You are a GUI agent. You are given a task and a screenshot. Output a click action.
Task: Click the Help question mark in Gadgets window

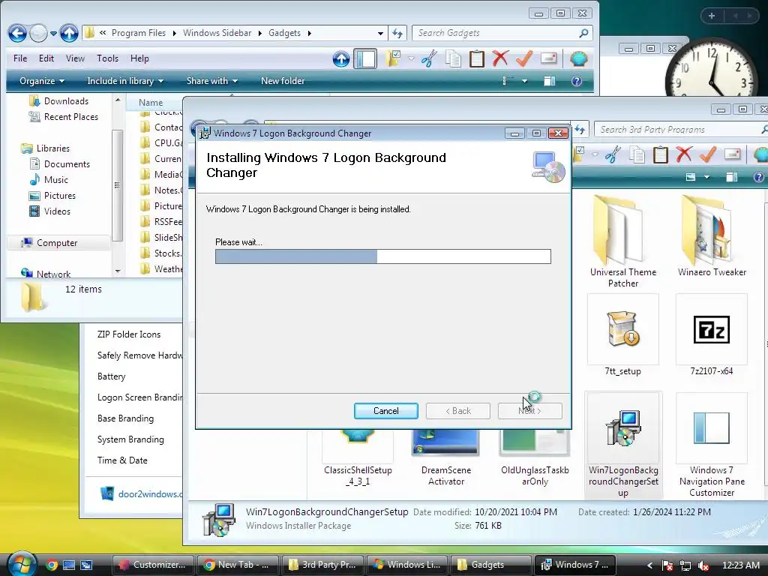577,81
